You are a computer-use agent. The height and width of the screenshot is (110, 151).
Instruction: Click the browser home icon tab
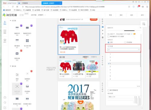point(19,3)
